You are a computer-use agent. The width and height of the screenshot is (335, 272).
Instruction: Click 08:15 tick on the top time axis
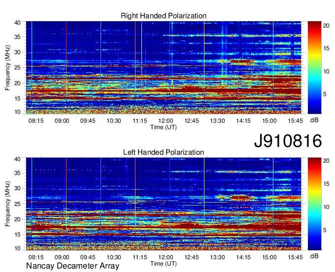point(36,121)
